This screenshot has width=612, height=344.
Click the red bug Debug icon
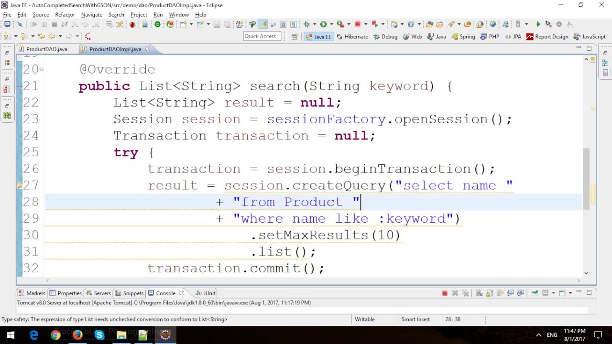132,24
